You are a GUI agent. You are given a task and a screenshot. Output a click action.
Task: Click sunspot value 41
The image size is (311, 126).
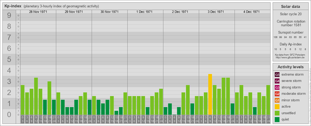click(x=305, y=37)
